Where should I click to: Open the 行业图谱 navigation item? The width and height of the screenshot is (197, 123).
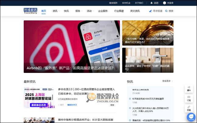click(x=119, y=11)
